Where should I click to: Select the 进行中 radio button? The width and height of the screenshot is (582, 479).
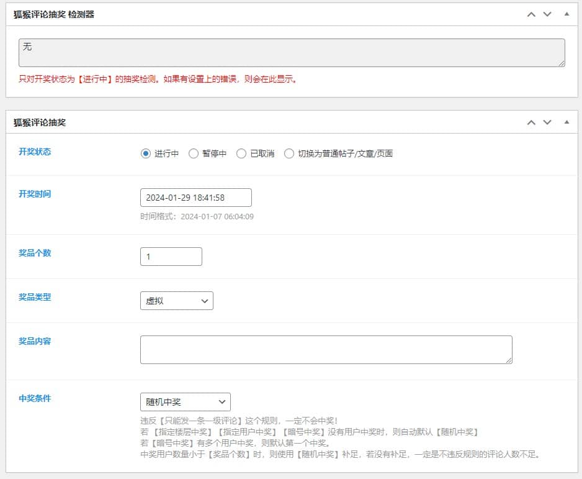click(145, 153)
